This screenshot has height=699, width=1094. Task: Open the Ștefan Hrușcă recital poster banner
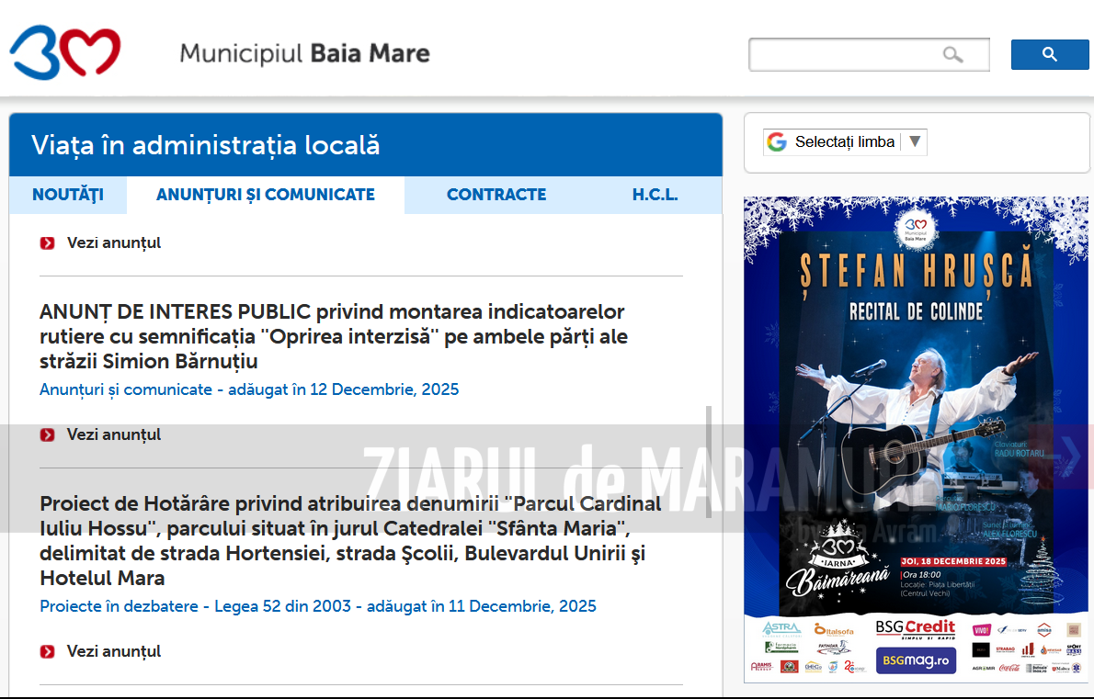pyautogui.click(x=915, y=404)
